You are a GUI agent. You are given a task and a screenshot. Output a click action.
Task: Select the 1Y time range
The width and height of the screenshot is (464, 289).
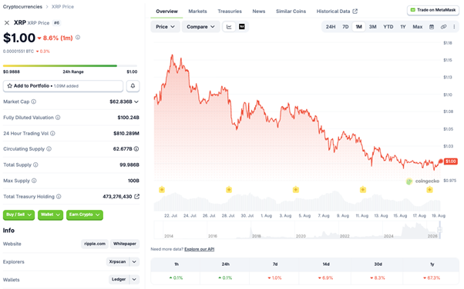[403, 27]
